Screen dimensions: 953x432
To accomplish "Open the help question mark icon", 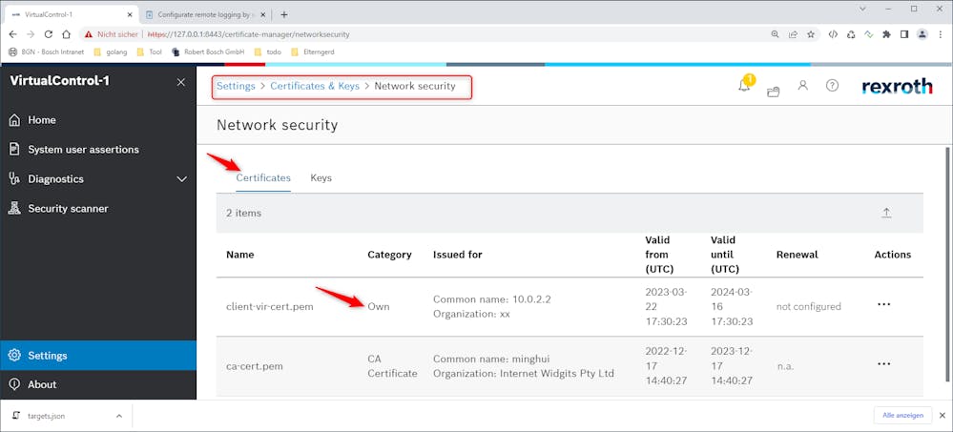I will (832, 86).
